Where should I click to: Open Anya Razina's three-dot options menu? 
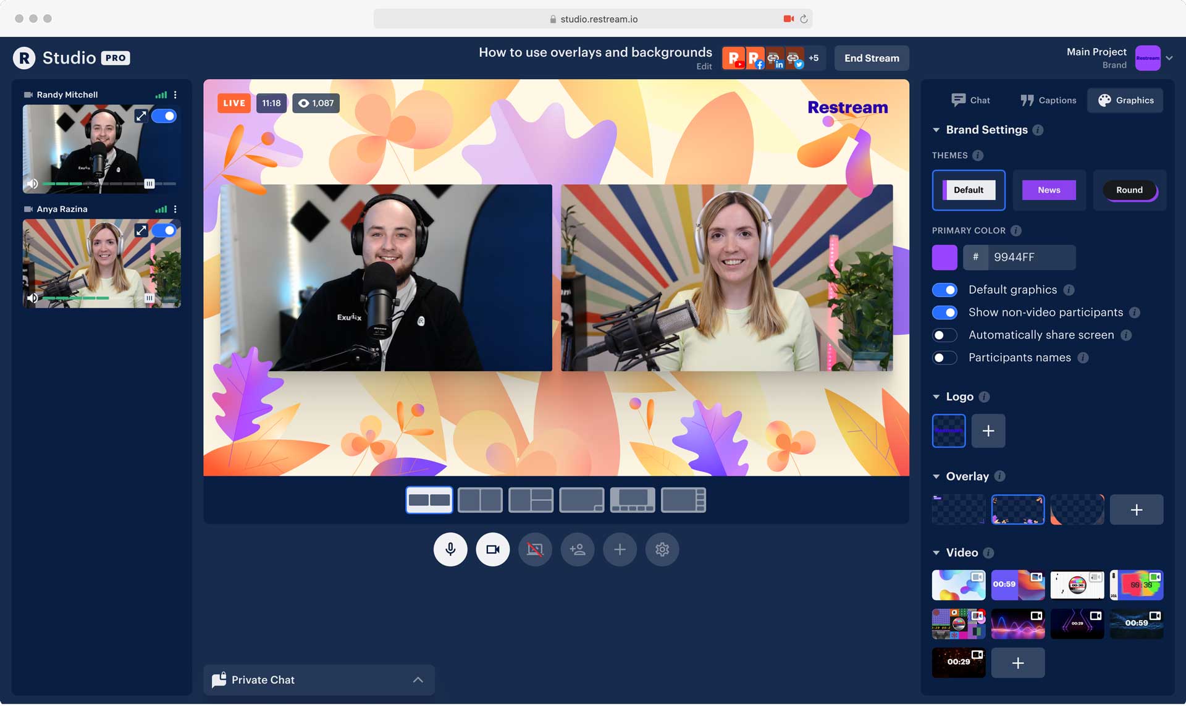[x=175, y=209]
